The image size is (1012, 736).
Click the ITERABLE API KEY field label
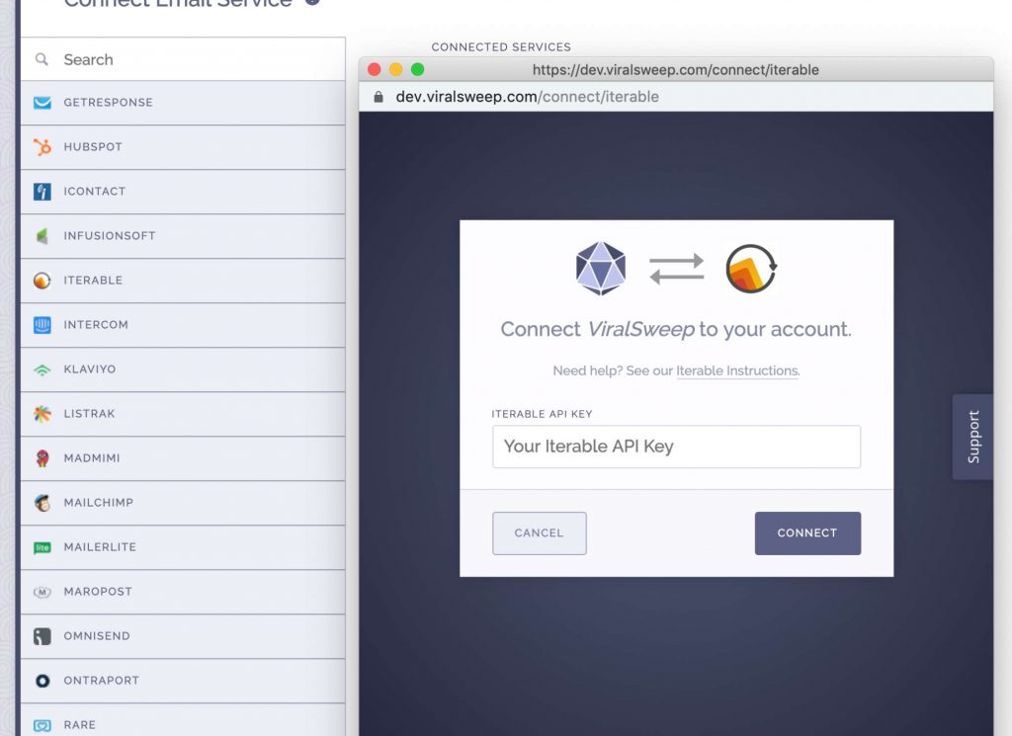pos(543,414)
